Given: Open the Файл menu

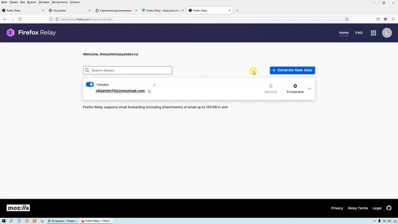Looking at the screenshot, I should tap(4, 2).
